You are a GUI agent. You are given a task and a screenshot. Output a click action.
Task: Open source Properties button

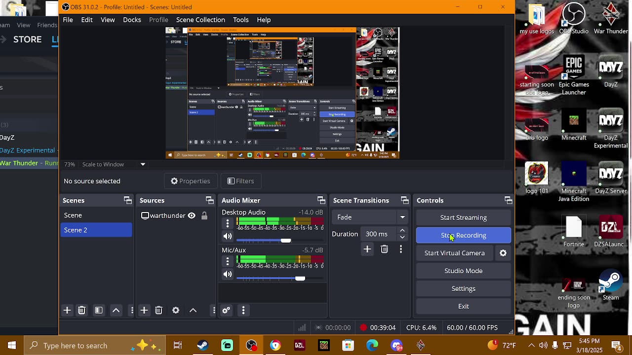(x=191, y=181)
